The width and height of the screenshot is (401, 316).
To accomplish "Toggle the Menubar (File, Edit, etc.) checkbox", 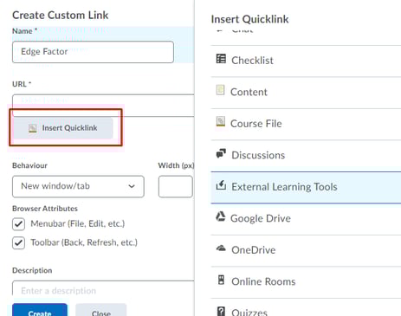I will (18, 224).
